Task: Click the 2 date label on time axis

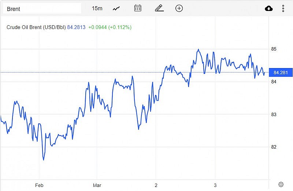Action: pyautogui.click(x=156, y=185)
